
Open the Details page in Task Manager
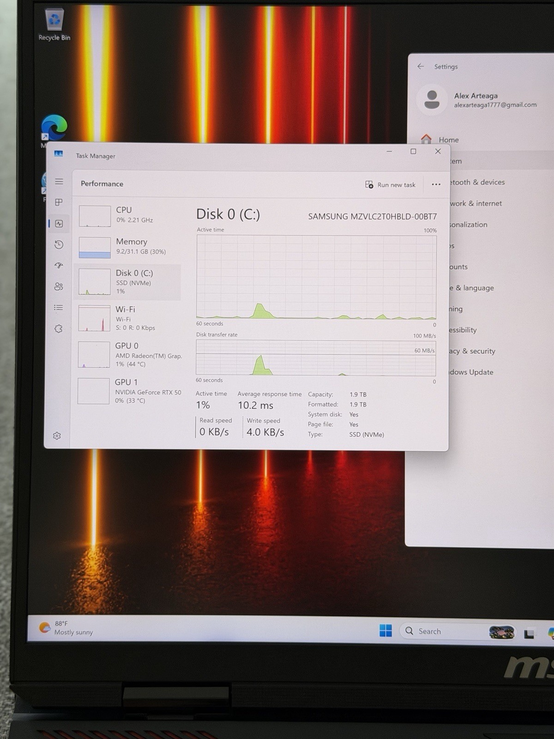59,308
